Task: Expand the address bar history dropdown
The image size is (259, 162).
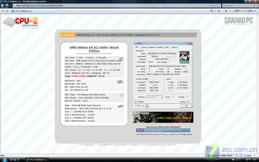Action: [x=212, y=6]
